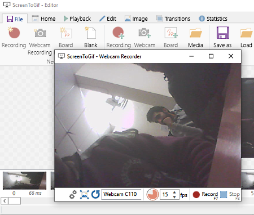Decrease the fps value with down arrow
This screenshot has width=254, height=215.
pyautogui.click(x=174, y=197)
